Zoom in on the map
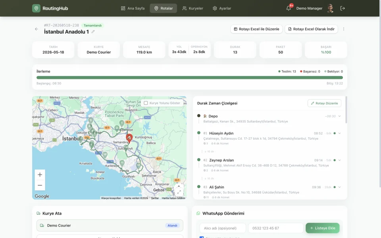Image resolution: width=381 pixels, height=238 pixels. click(40, 175)
